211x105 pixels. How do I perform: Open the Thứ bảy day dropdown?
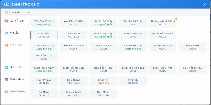click(x=20, y=12)
